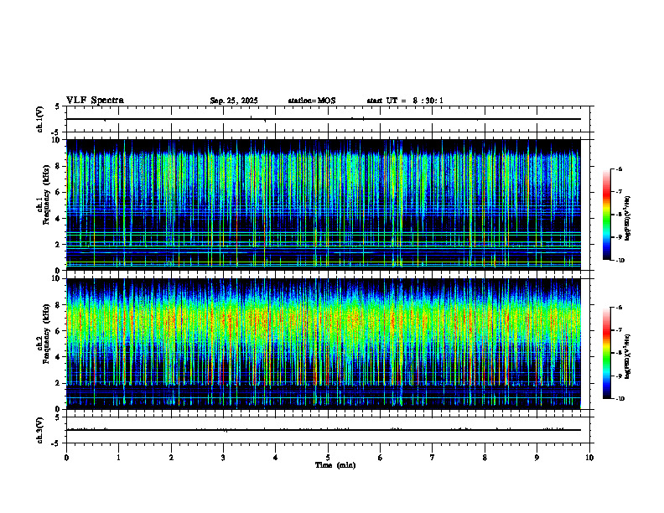Click the ch.2 color bar units label

pos(628,356)
